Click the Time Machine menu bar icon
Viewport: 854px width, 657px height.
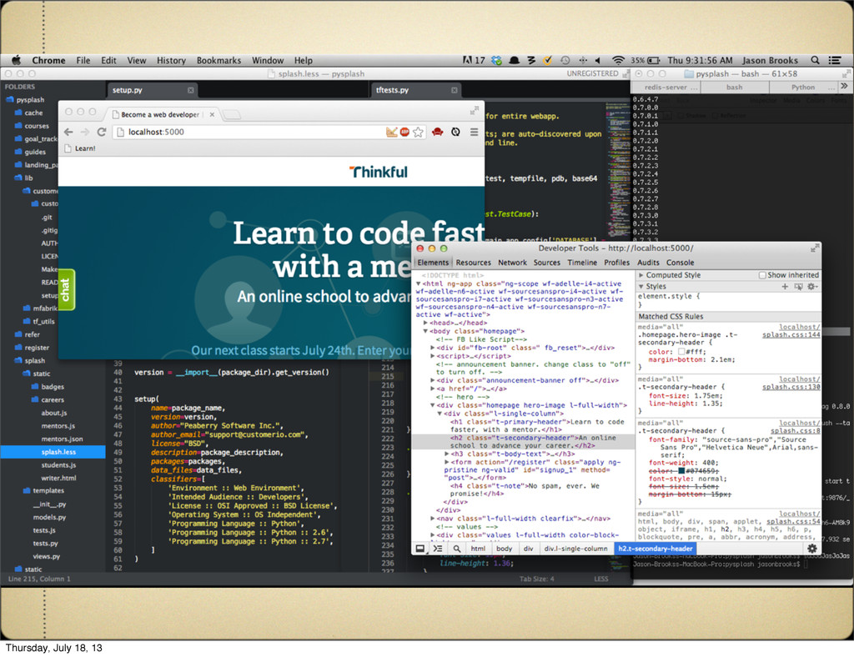pyautogui.click(x=565, y=60)
